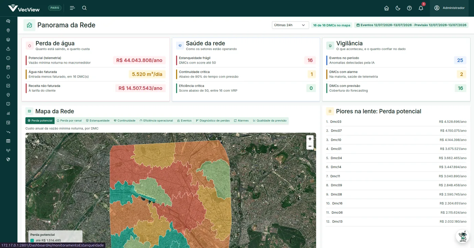Screen dimensions: 474x248
Task: Open the shield sidebar icon at bottom
Action: 8,159
